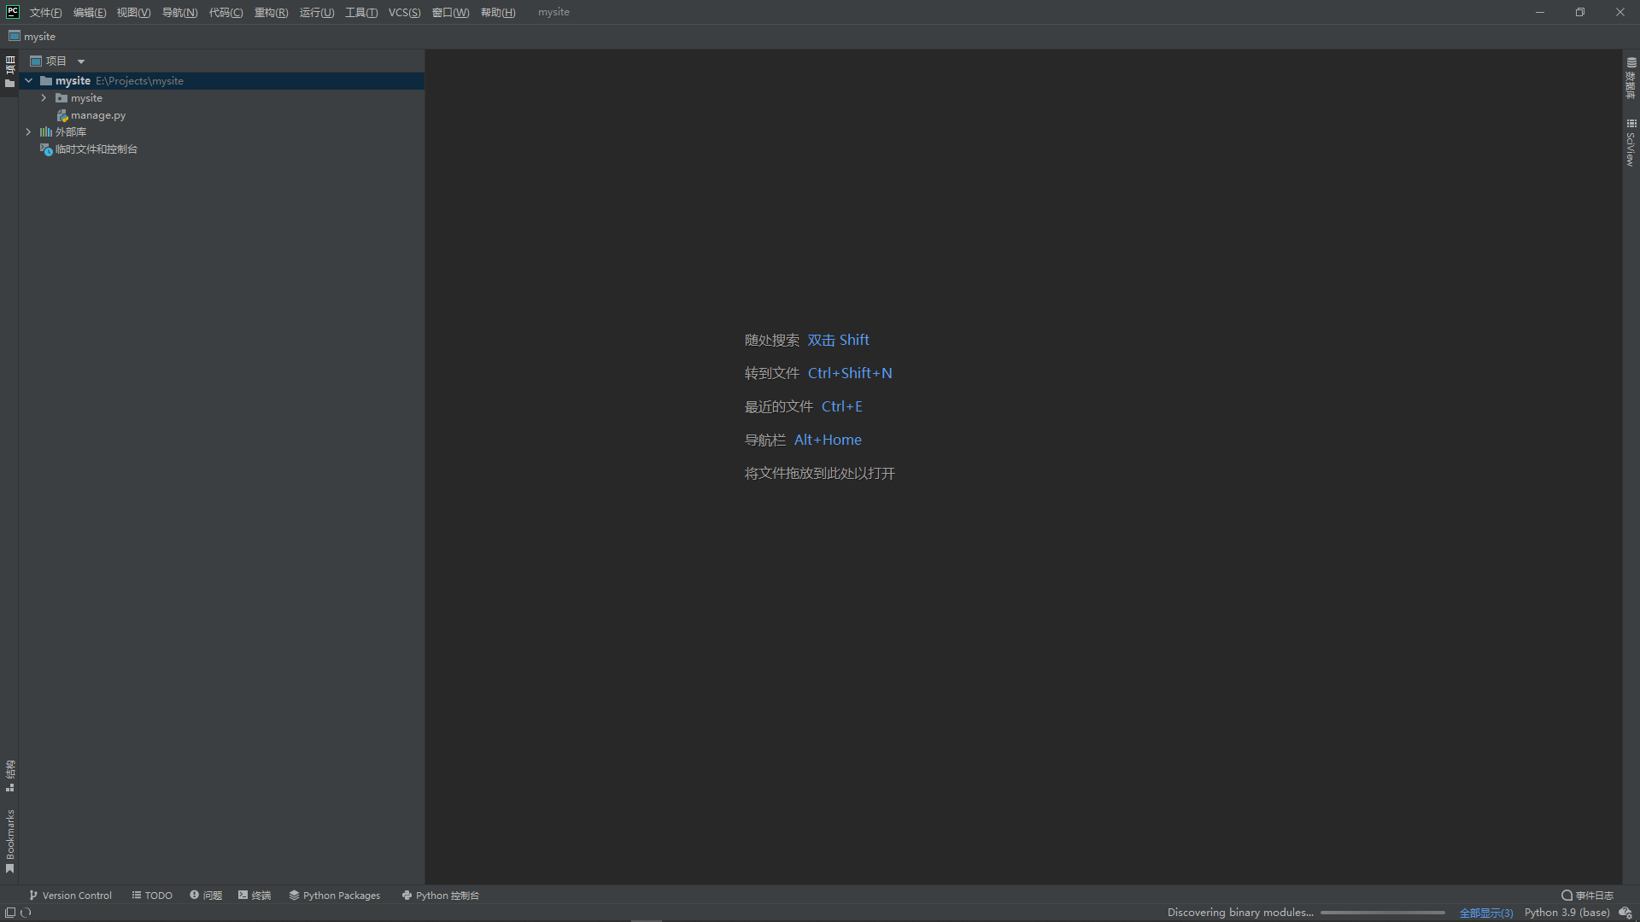This screenshot has height=922, width=1640.
Task: Open the 工具(T) menu
Action: pyautogui.click(x=361, y=12)
